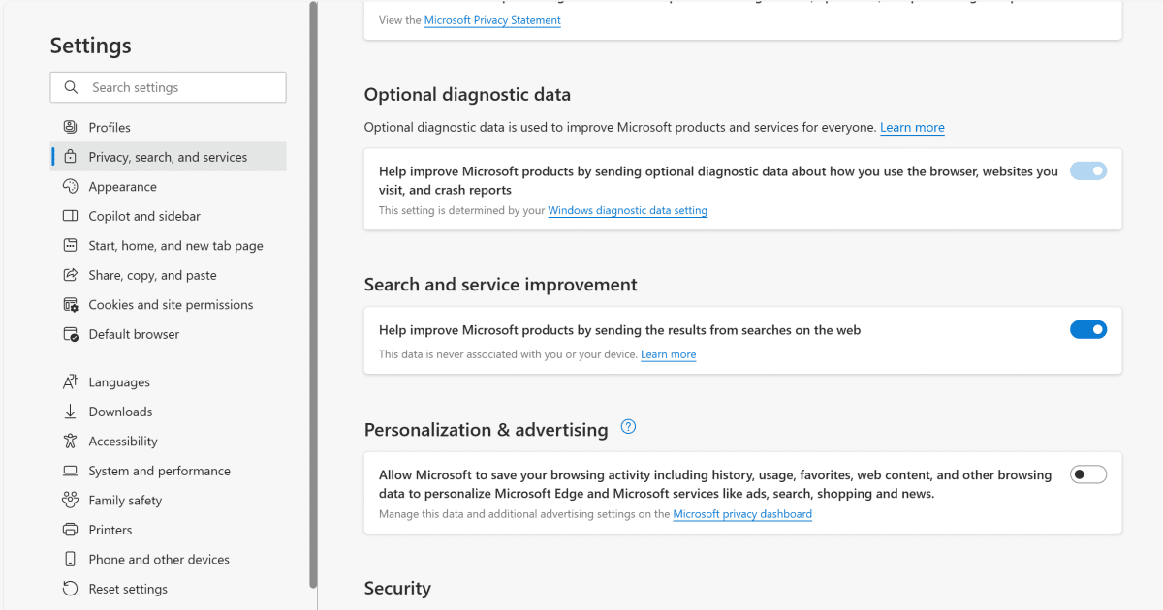Click the Phone and other devices icon

[70, 560]
